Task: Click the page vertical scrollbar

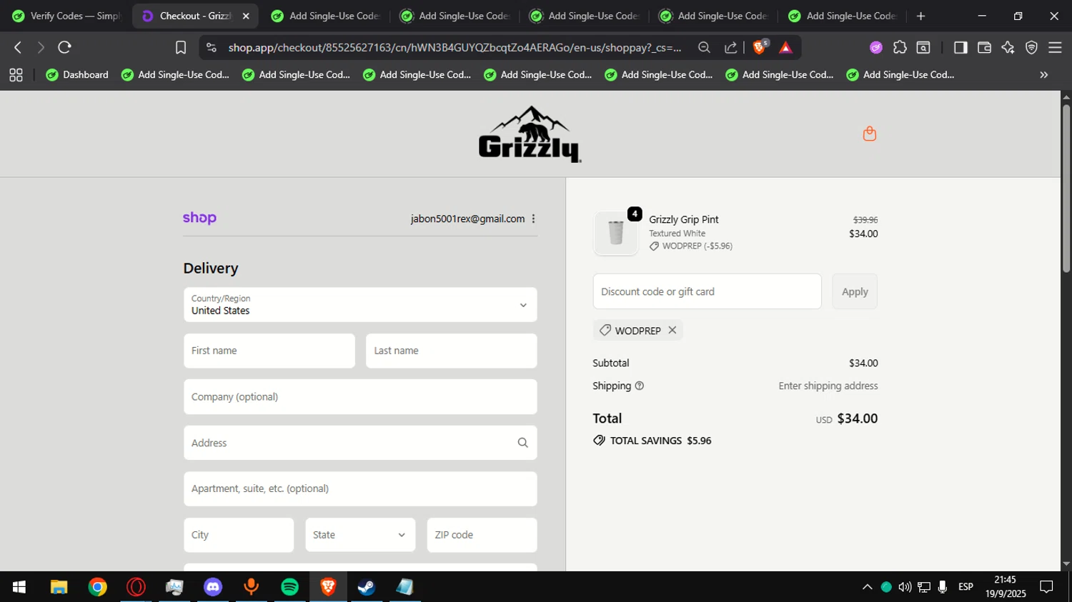Action: (1066, 189)
